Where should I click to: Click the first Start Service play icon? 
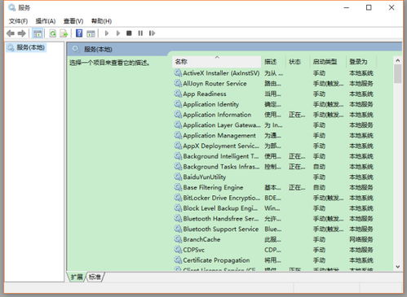point(107,33)
